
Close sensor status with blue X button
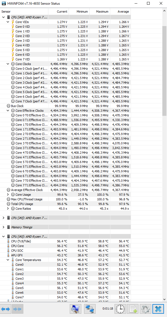pos(158,309)
